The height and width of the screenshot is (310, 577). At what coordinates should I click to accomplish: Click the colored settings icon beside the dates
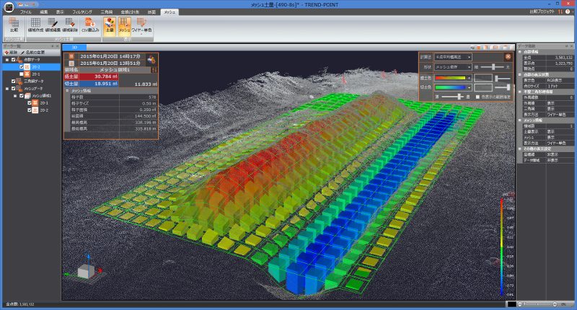(x=151, y=60)
